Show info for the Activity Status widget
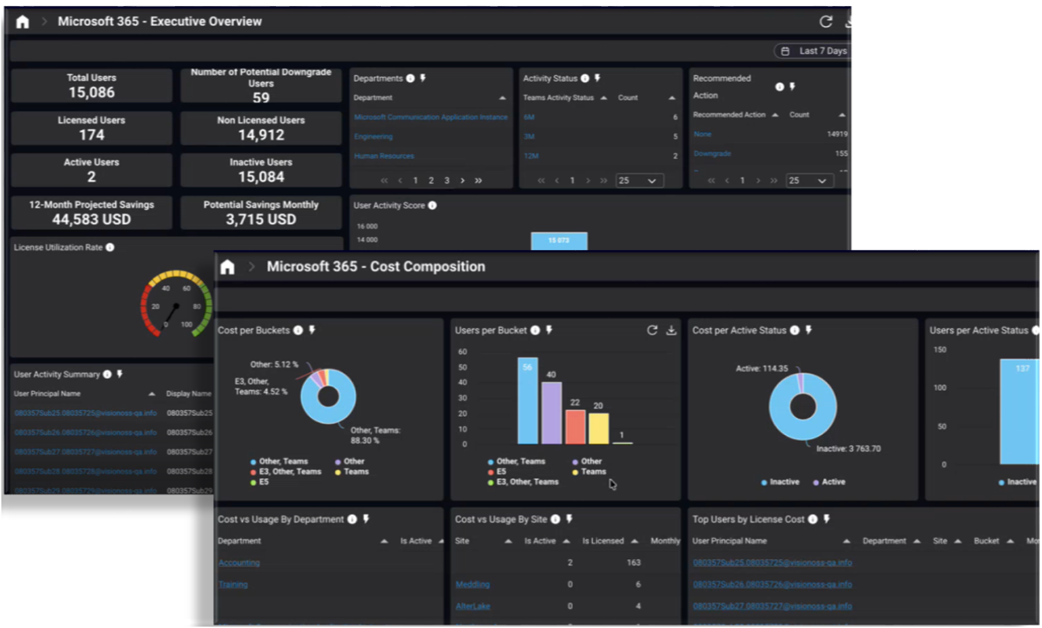The width and height of the screenshot is (1042, 628). tap(585, 79)
